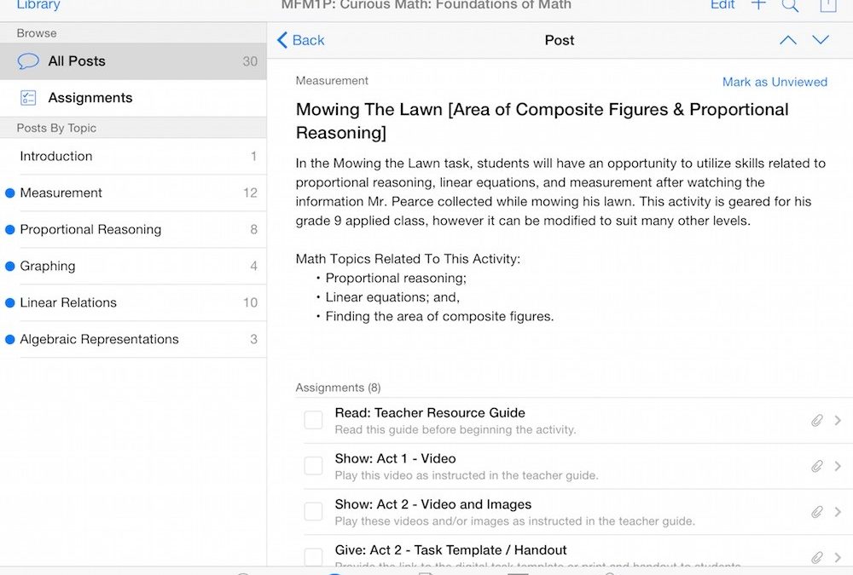853x575 pixels.
Task: Tap the All Posts speech bubble icon
Action: 28,61
